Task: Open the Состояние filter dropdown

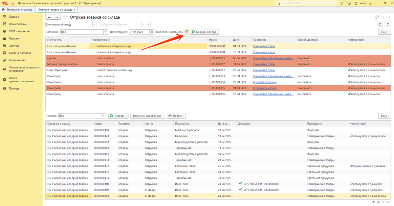Action: pyautogui.click(x=106, y=32)
